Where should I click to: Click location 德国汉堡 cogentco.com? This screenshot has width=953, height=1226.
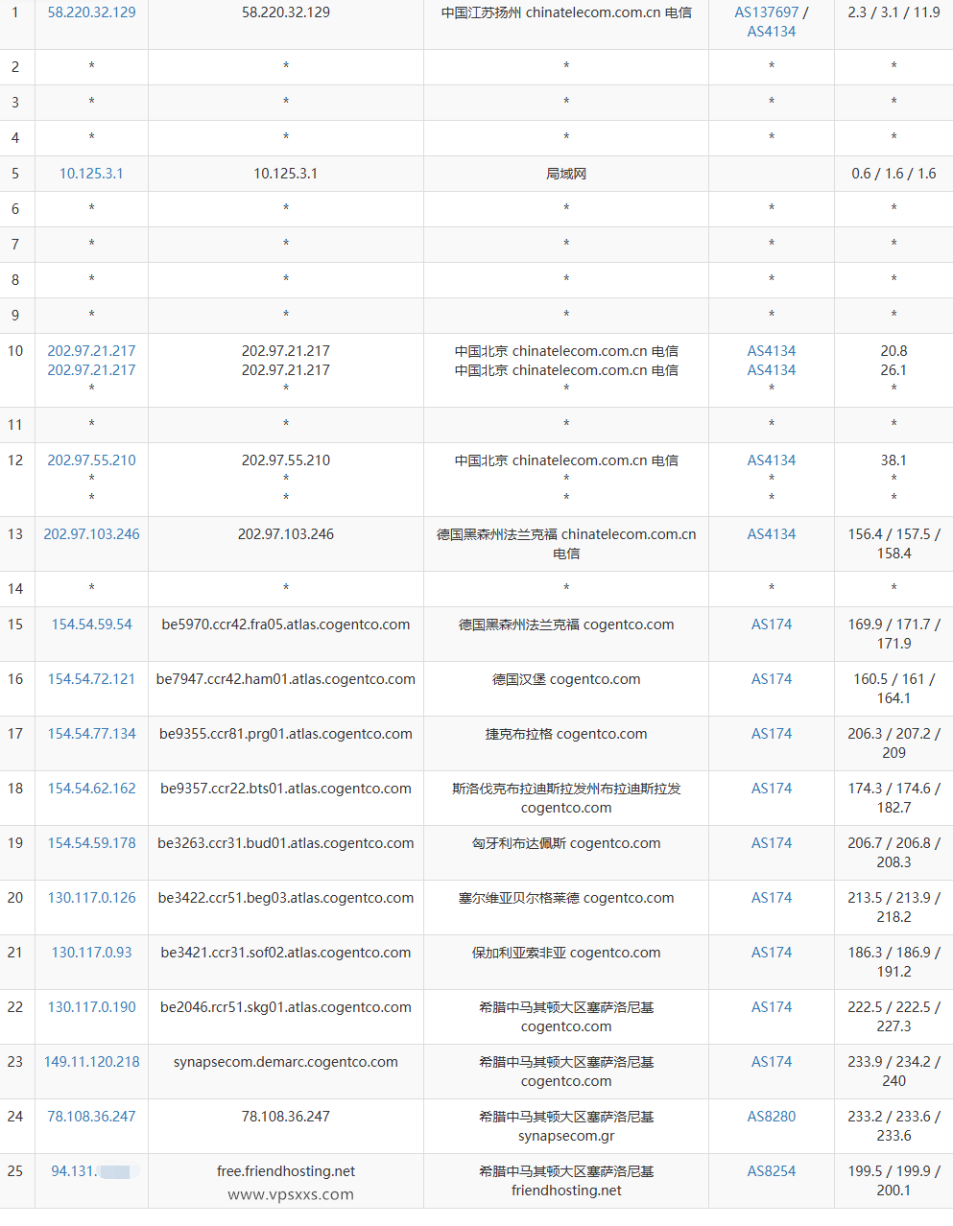pos(566,679)
